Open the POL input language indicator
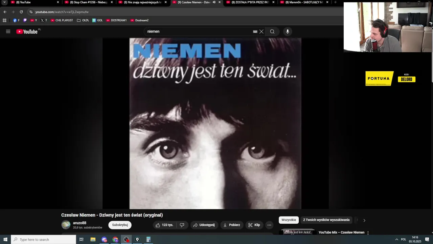Viewport: 433px width, 244px height. (404, 239)
